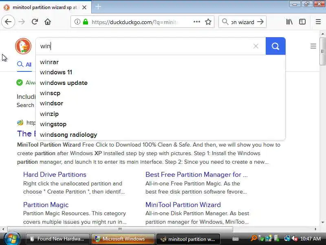This screenshot has width=326, height=245.
Task: Click the muted volume tray icon
Action: click(295, 238)
